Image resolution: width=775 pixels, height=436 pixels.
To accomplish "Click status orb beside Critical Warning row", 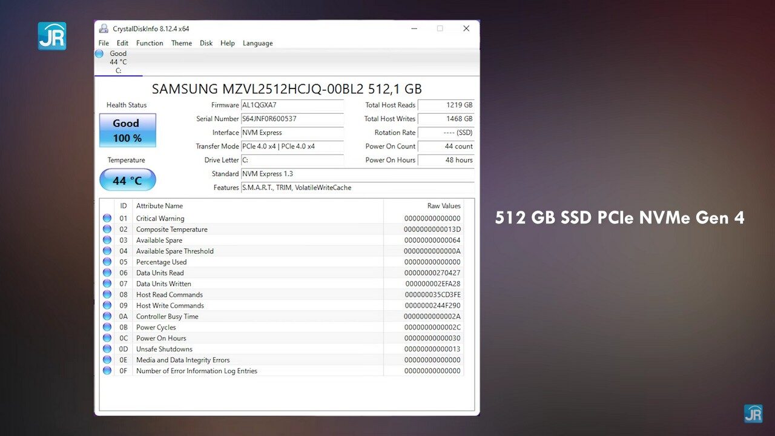I will tap(107, 218).
